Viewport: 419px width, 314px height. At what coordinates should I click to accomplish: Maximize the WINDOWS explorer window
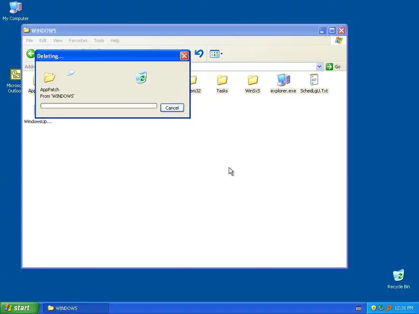(x=332, y=30)
